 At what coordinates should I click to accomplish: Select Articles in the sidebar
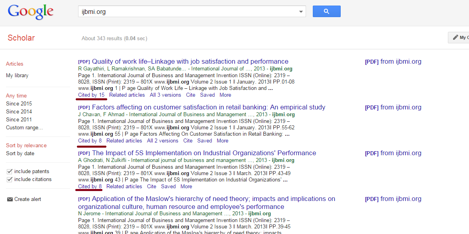pyautogui.click(x=15, y=64)
